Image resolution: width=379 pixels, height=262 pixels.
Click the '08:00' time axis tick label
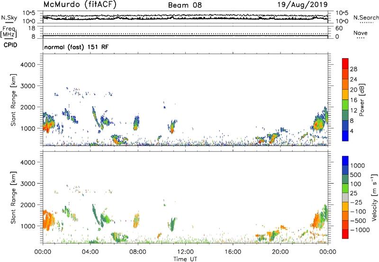(x=137, y=252)
